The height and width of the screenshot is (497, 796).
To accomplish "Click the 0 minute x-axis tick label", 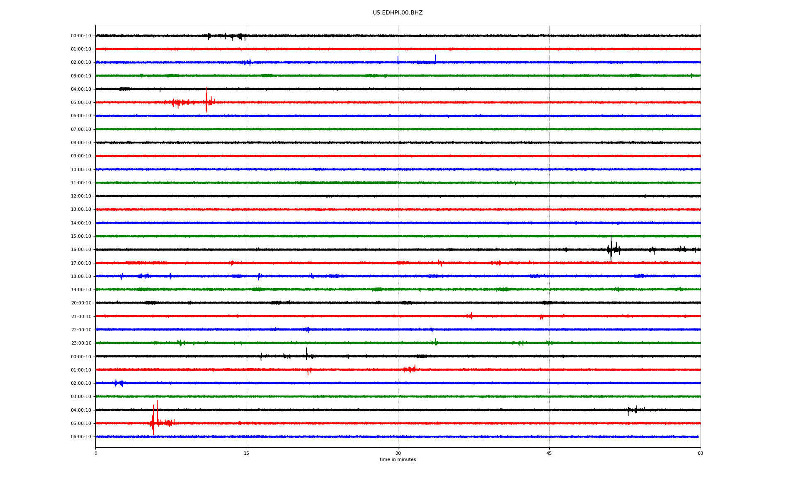I will click(96, 453).
